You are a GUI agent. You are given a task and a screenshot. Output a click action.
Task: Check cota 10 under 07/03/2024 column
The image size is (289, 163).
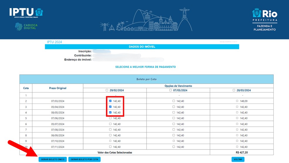click(174, 147)
